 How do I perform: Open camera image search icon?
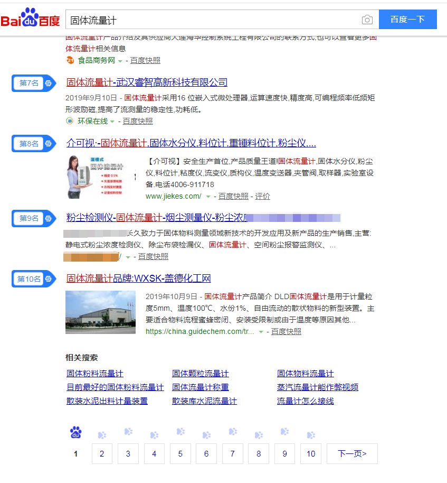click(x=367, y=20)
